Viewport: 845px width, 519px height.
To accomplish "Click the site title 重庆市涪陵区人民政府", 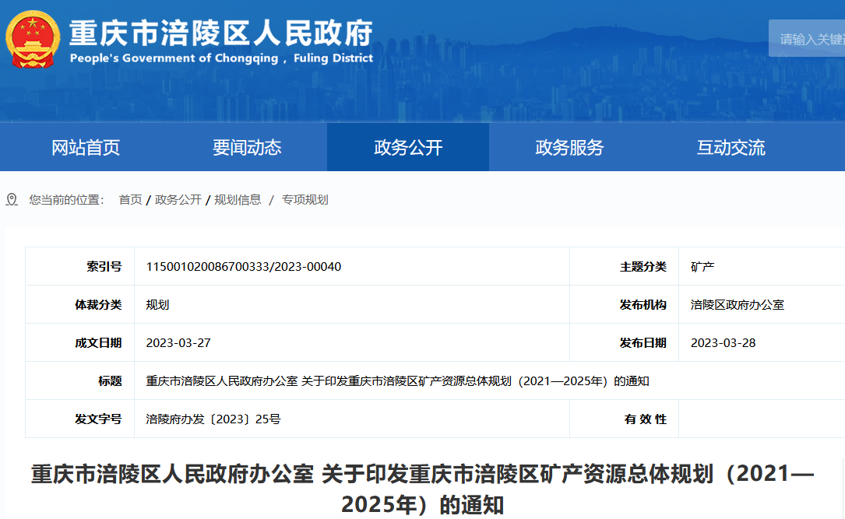I will pyautogui.click(x=221, y=32).
